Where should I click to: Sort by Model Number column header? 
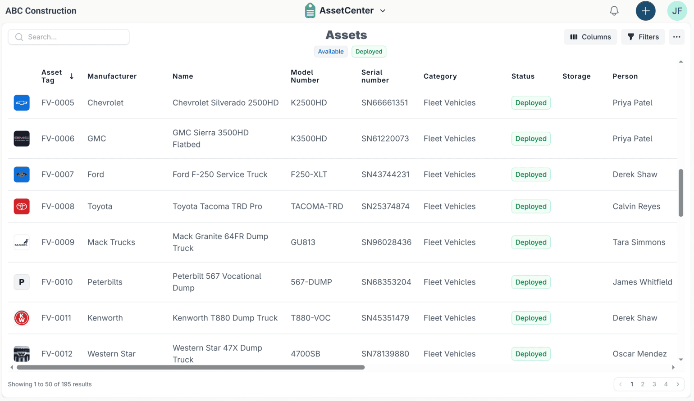click(305, 76)
